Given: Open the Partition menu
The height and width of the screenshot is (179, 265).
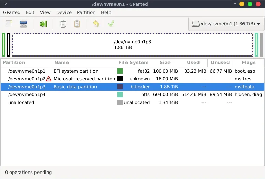Looking at the screenshot, I should [86, 12].
